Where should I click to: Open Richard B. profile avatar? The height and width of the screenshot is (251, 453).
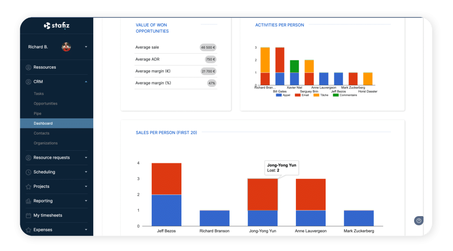[66, 47]
